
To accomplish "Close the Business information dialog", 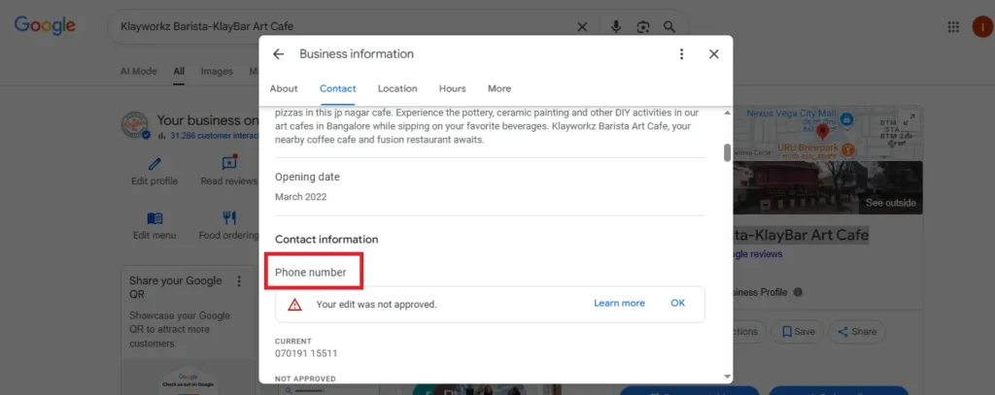I will click(x=714, y=54).
